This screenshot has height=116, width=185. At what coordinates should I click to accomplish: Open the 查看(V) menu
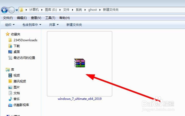[x=36, y=18]
